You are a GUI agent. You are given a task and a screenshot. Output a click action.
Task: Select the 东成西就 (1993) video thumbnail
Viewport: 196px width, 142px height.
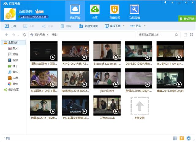[x=44, y=79]
